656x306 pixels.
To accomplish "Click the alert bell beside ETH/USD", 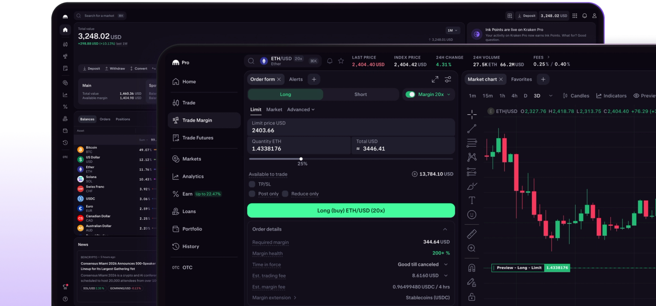I will pos(330,61).
